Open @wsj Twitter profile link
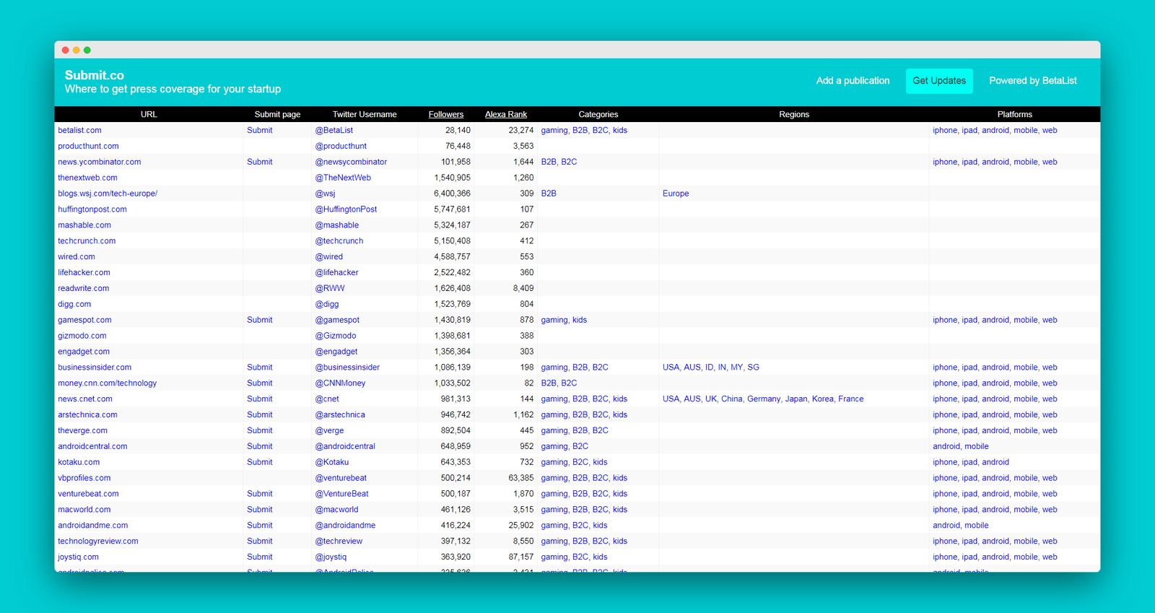Screen dimensions: 1155x613 [325, 194]
